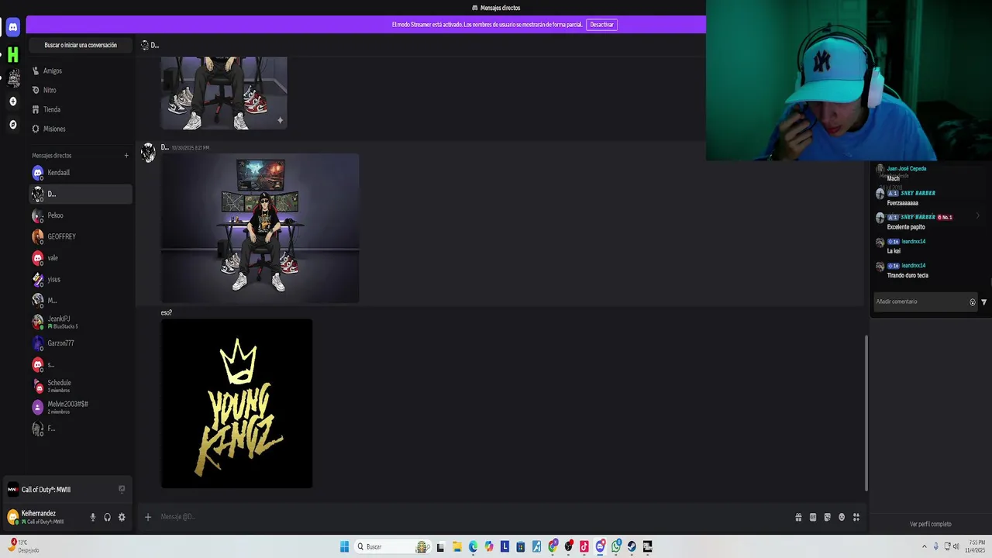Open the partially visible top chat image
This screenshot has height=558, width=992.
click(224, 92)
